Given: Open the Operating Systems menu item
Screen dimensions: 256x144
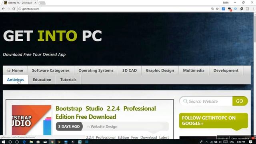Looking at the screenshot, I should click(96, 70).
